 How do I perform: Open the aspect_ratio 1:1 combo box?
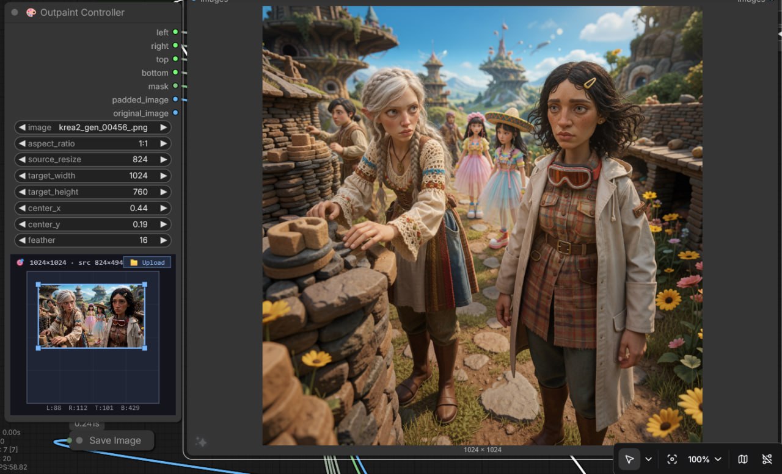tap(93, 143)
